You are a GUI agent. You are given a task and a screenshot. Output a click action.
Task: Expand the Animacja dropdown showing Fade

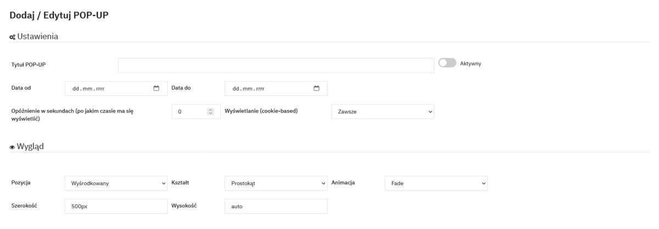point(436,183)
